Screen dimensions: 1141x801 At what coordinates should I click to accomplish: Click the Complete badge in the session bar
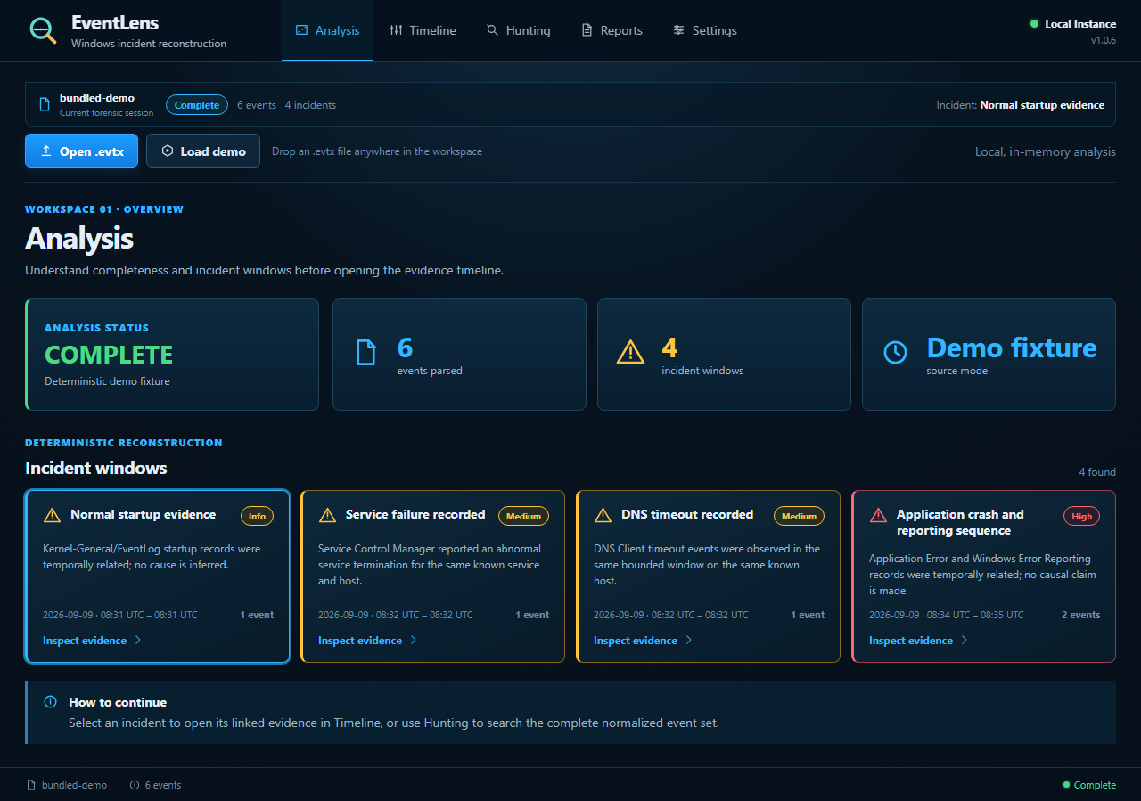coord(197,105)
